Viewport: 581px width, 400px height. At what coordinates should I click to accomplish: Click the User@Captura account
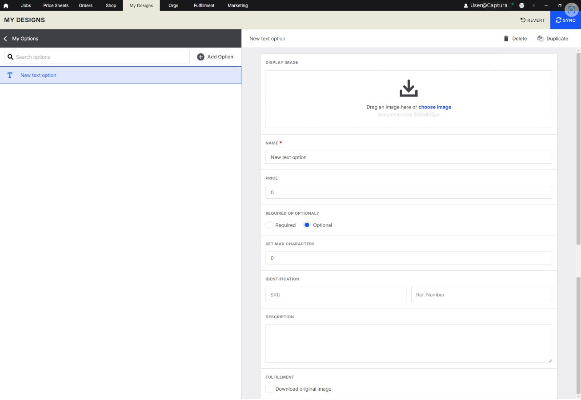pos(485,6)
